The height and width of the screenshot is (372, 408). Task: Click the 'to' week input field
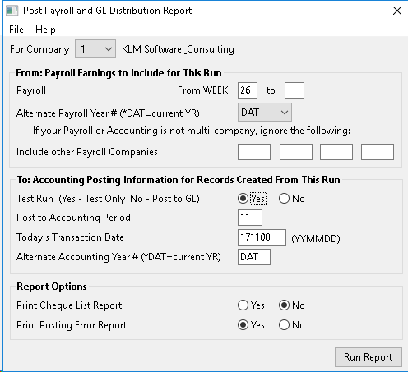pyautogui.click(x=294, y=90)
